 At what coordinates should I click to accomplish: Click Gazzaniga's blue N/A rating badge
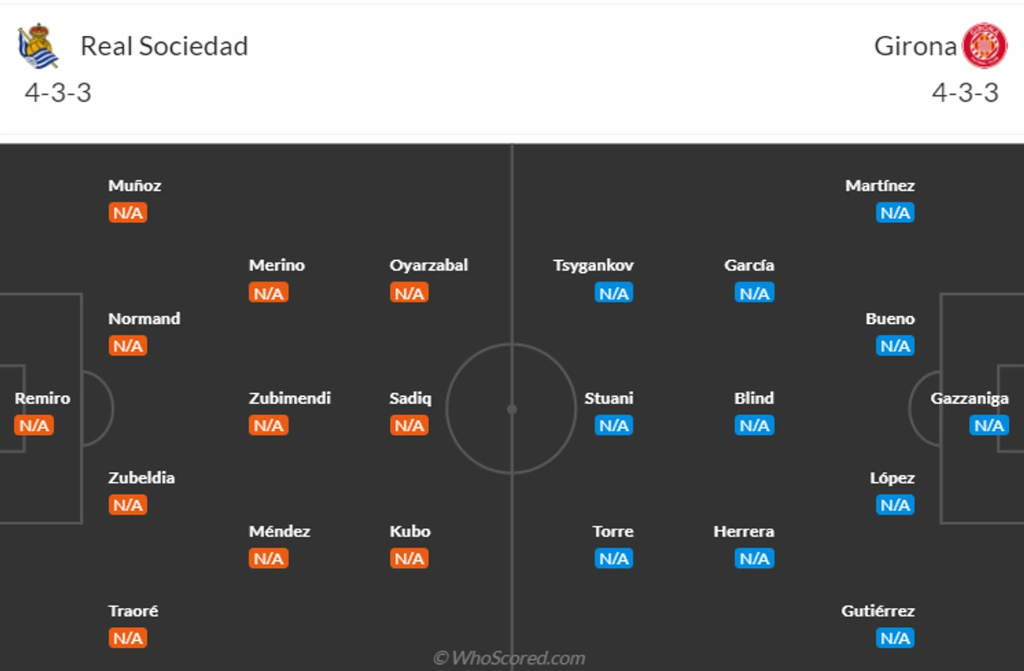point(989,426)
